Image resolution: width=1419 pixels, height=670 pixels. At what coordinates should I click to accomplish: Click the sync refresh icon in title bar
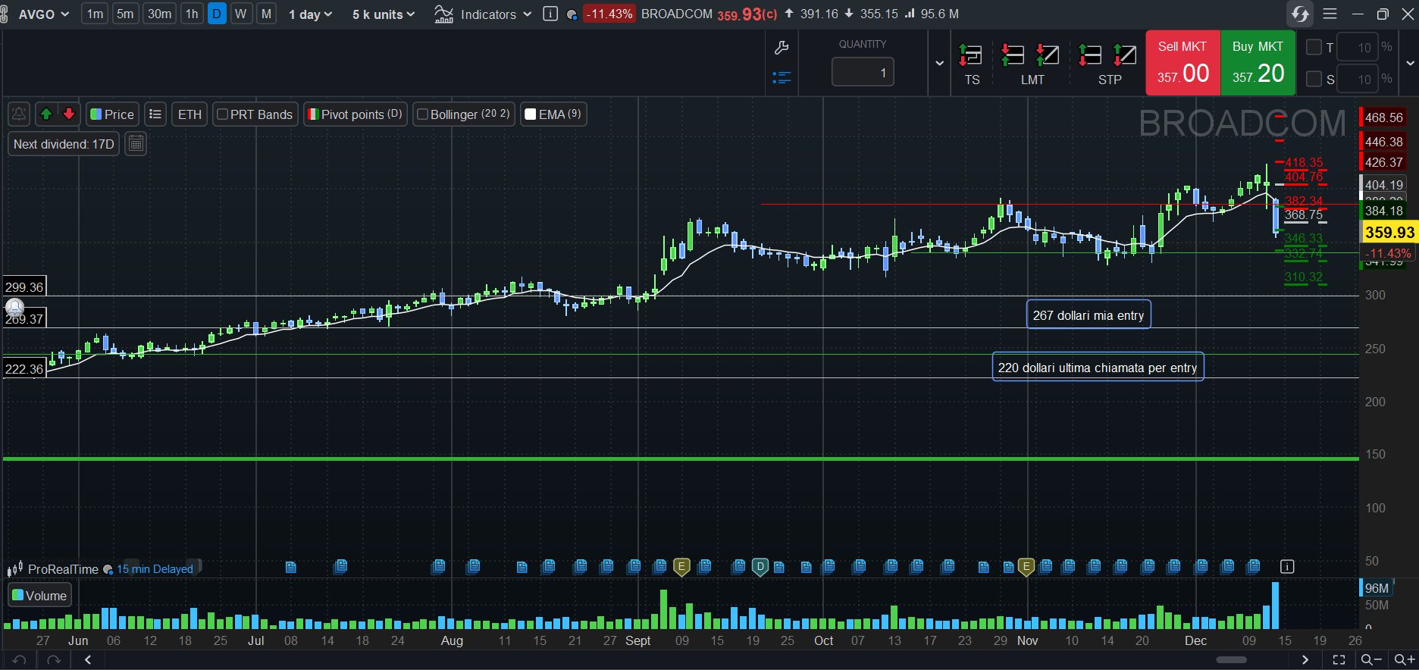1300,14
